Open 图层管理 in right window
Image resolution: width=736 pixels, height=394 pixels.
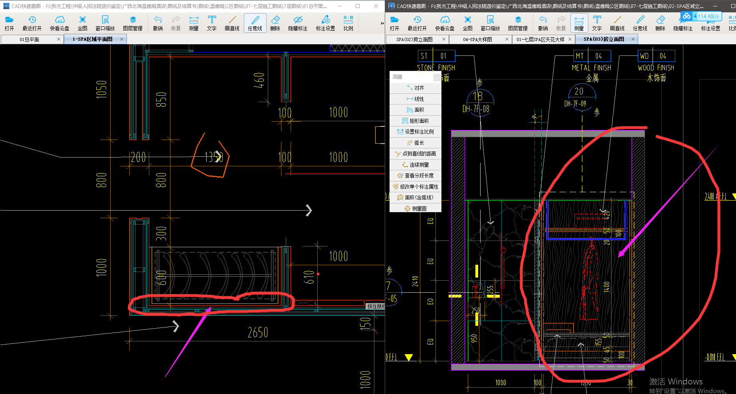click(x=518, y=23)
